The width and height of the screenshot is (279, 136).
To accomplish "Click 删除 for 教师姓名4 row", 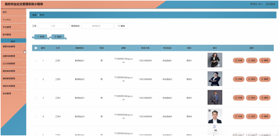I will 265,116.
